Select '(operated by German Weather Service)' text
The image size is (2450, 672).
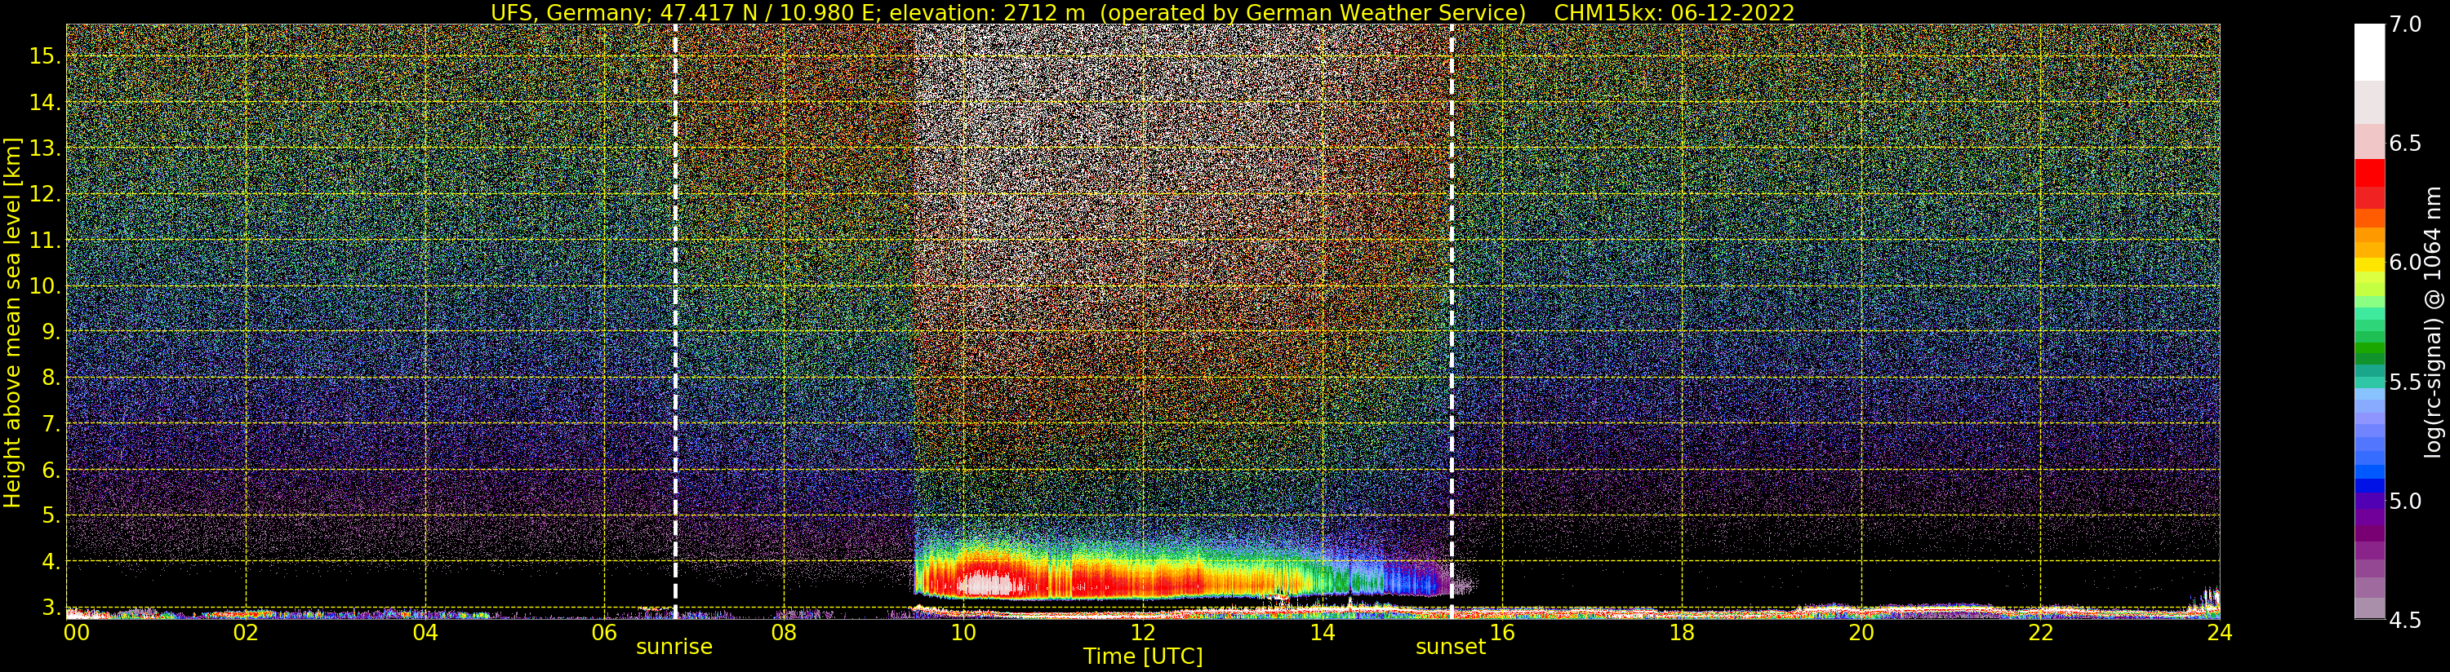coord(1312,12)
